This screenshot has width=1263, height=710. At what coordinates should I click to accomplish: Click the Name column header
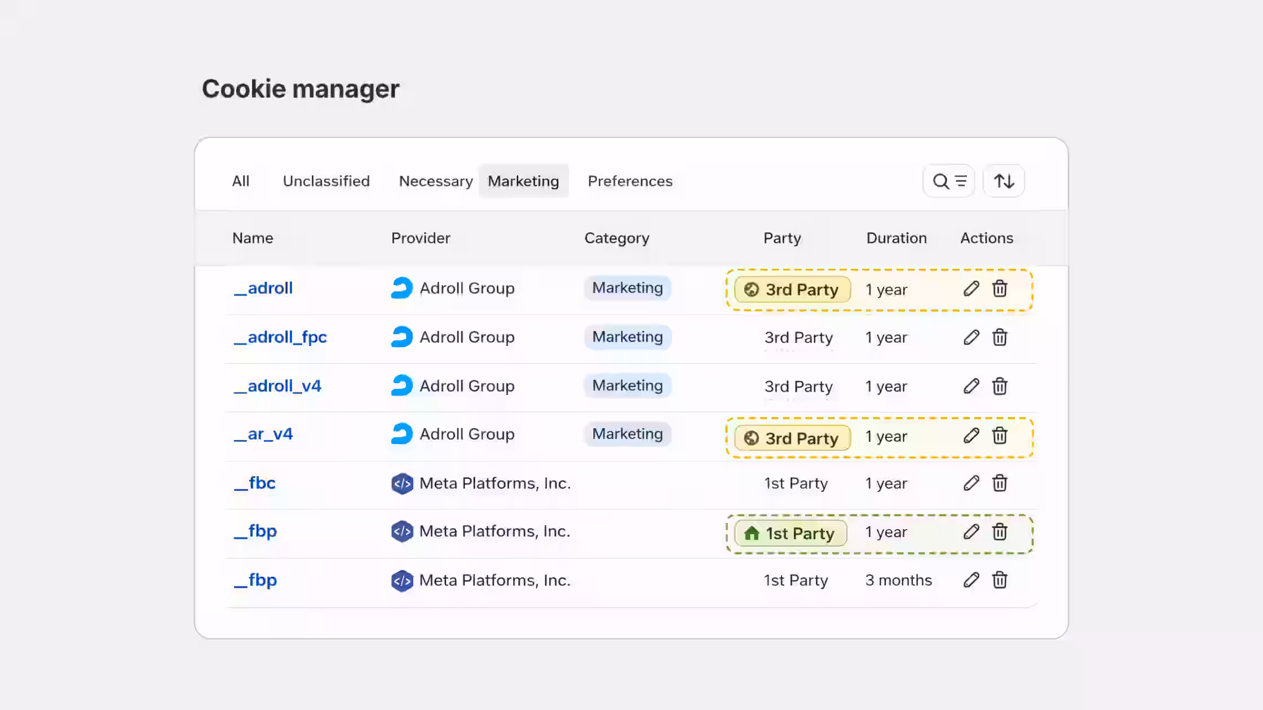253,238
